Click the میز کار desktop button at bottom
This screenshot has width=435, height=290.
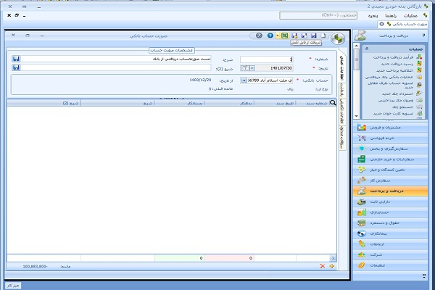pos(13,285)
